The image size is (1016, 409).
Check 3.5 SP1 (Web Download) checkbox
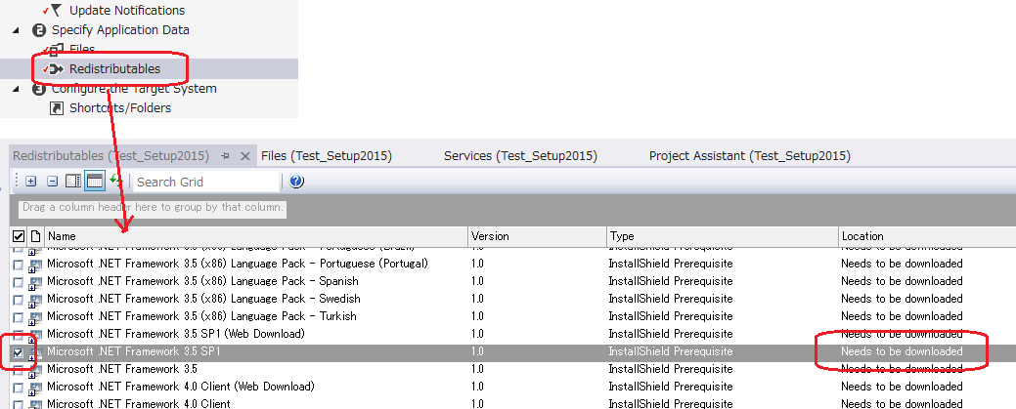click(19, 336)
